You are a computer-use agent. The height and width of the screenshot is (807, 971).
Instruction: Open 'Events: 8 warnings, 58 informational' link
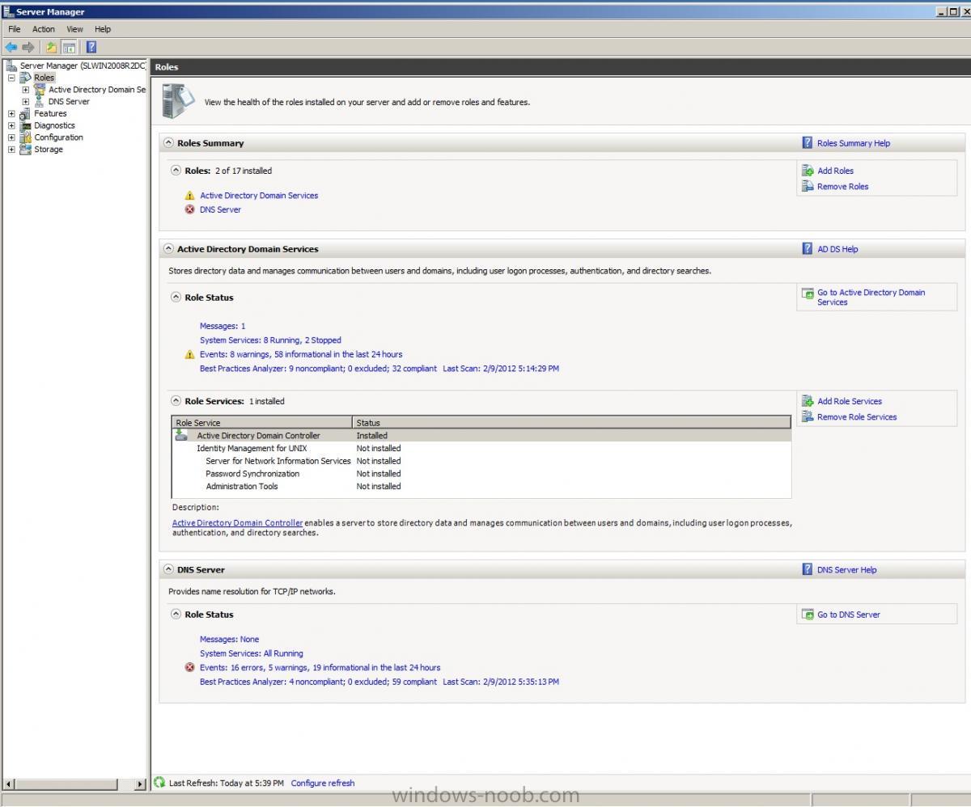(x=301, y=354)
